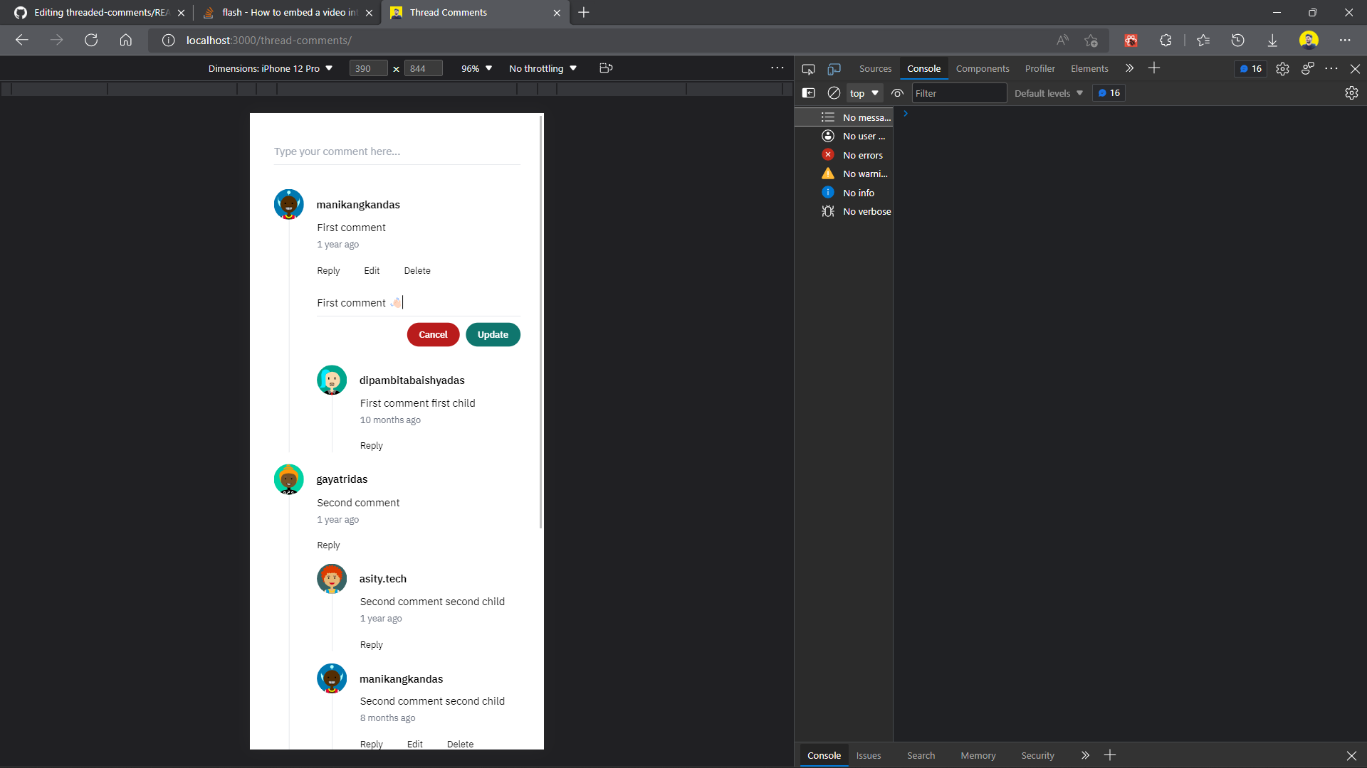Click the rotate device icon
Viewport: 1367px width, 768px height.
(606, 68)
